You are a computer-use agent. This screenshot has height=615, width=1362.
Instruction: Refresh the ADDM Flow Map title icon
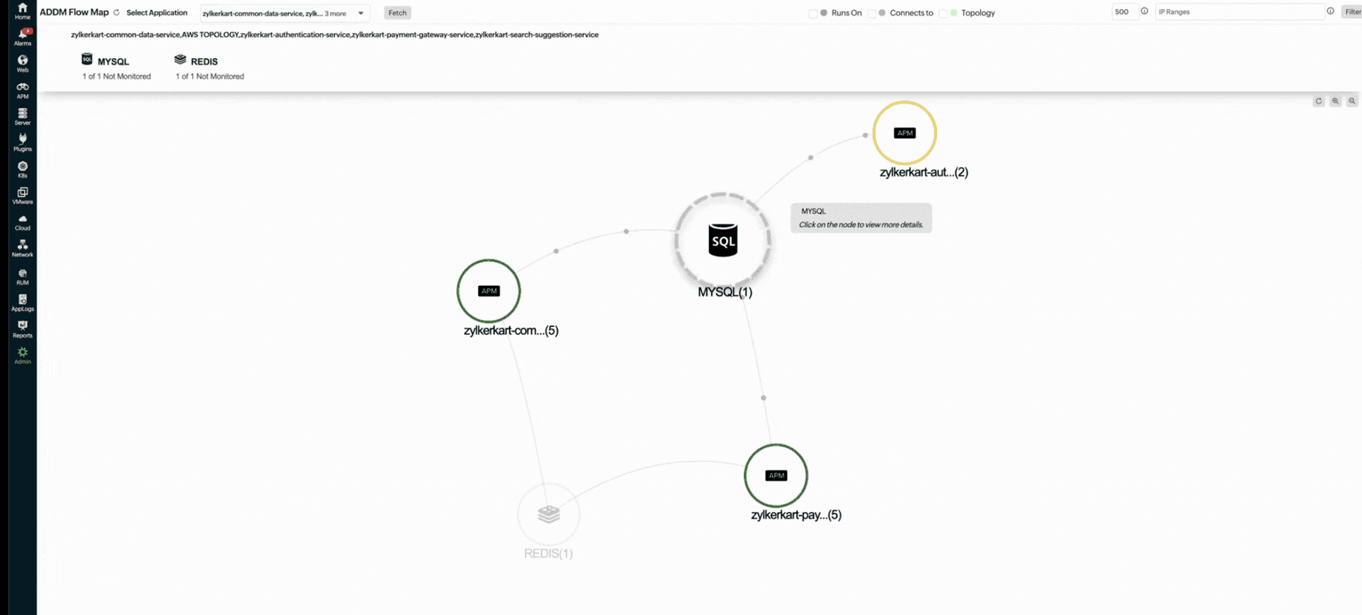pos(117,13)
